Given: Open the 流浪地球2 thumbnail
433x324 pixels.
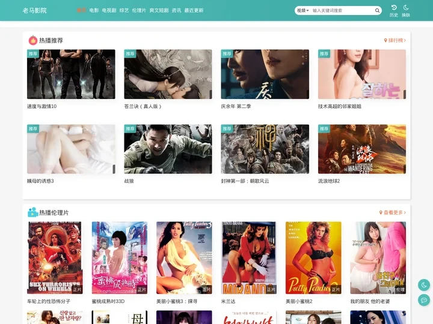Looking at the screenshot, I should (x=362, y=149).
